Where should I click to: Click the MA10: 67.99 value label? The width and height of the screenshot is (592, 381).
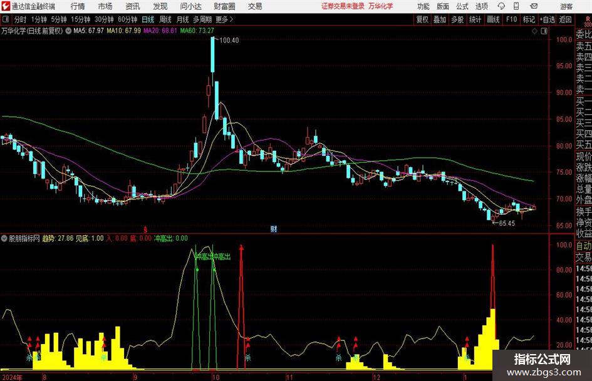click(x=123, y=31)
